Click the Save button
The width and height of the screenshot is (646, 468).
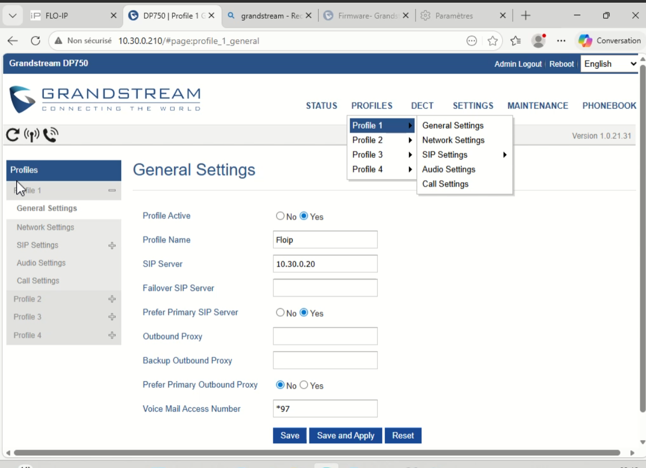290,436
